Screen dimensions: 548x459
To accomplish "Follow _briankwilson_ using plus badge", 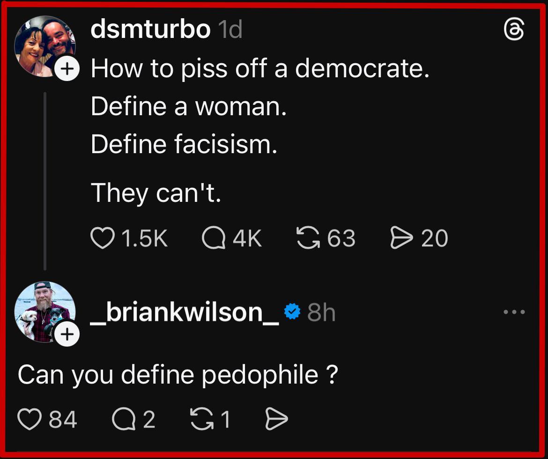I will (x=67, y=334).
